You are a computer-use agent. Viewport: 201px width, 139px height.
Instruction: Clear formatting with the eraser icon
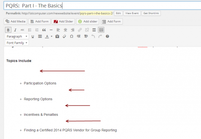click(64, 37)
